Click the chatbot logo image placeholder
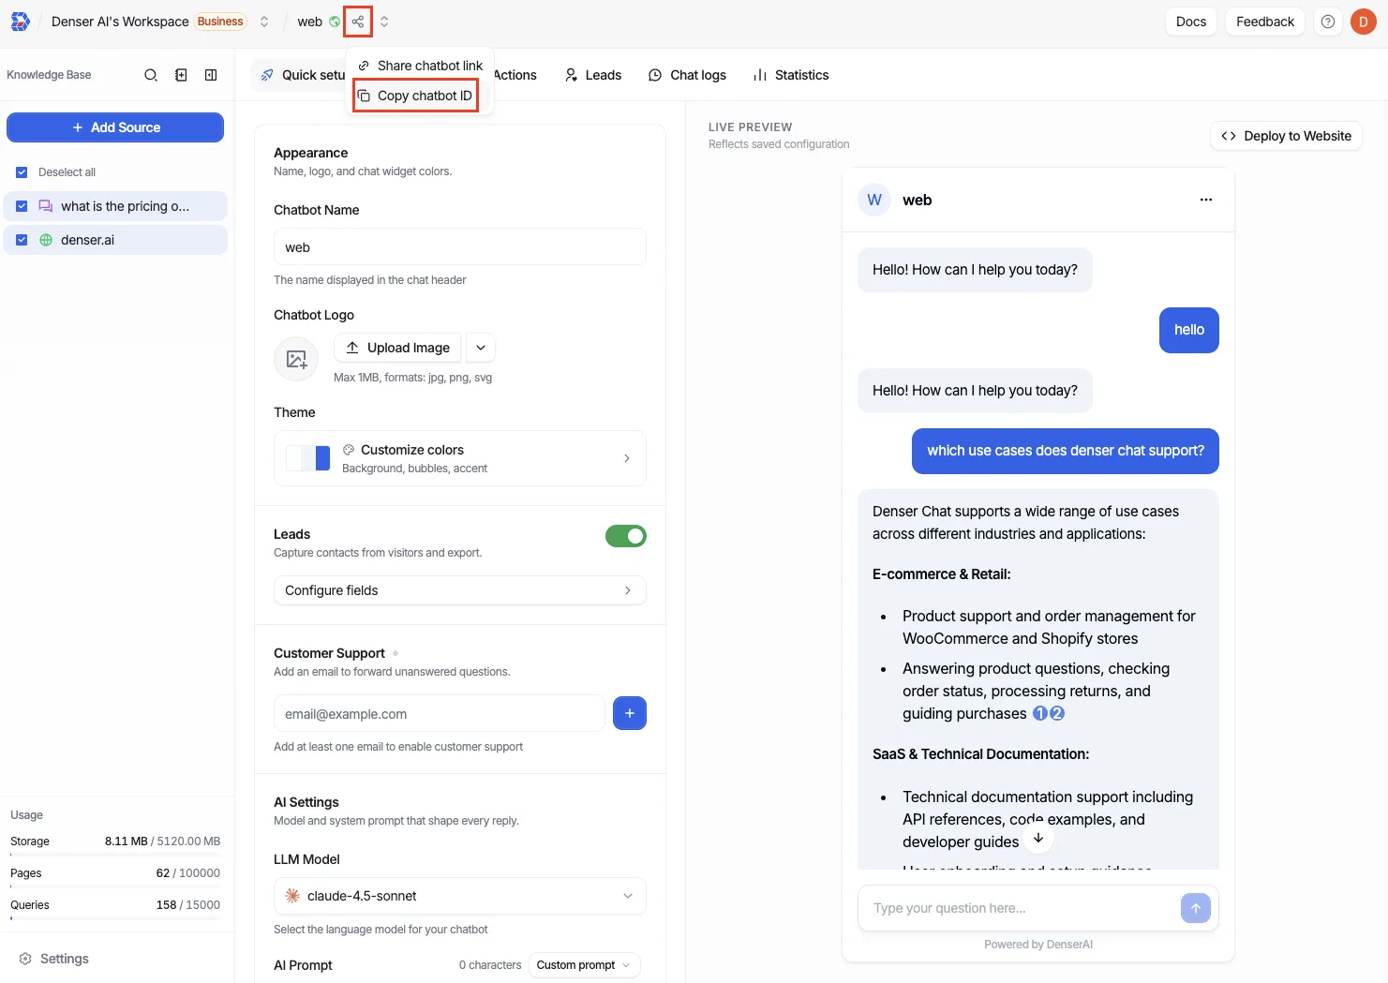This screenshot has height=983, width=1388. tap(296, 359)
